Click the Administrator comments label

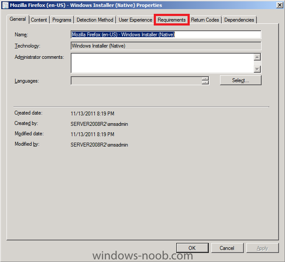[x=39, y=57]
